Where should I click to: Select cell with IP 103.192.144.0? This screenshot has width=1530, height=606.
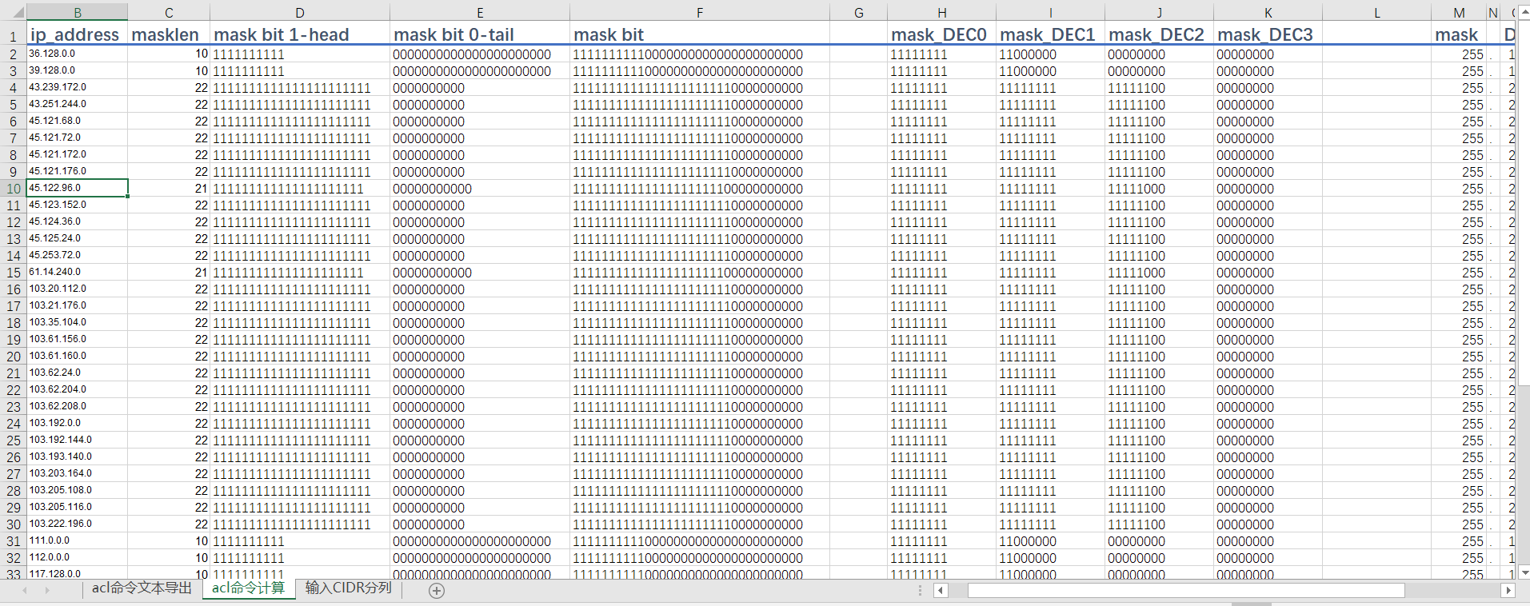pyautogui.click(x=77, y=441)
